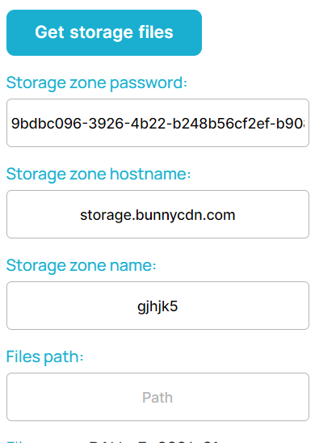
Task: Activate the field containing bunnycdn hostname
Action: pos(157,214)
